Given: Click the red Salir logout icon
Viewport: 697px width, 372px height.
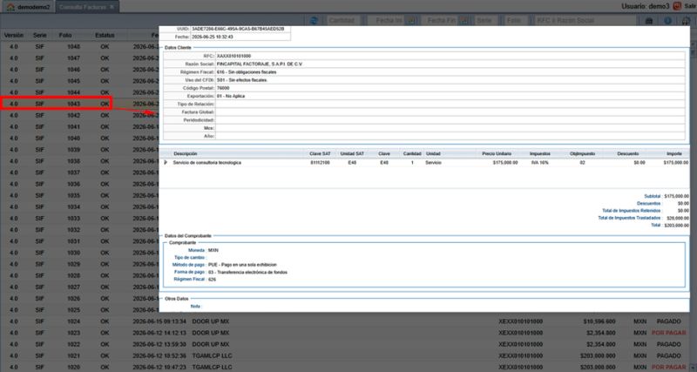Looking at the screenshot, I should (x=677, y=6).
